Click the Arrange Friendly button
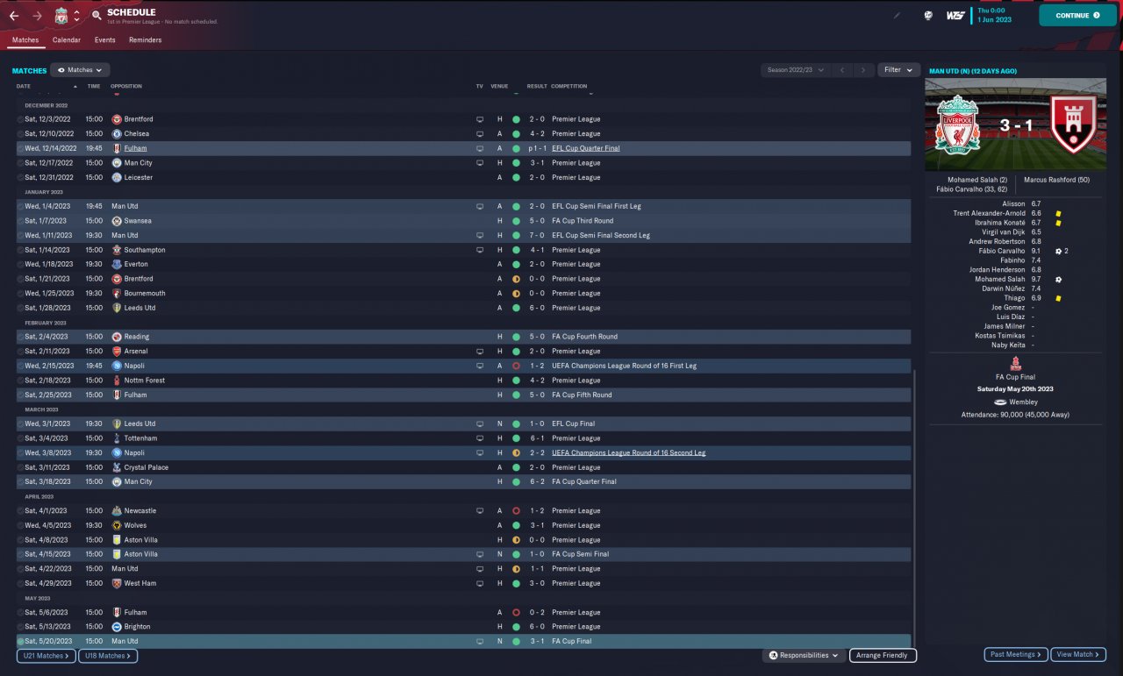This screenshot has width=1123, height=676. 883,655
